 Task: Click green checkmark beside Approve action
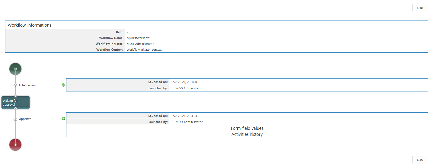[63, 119]
